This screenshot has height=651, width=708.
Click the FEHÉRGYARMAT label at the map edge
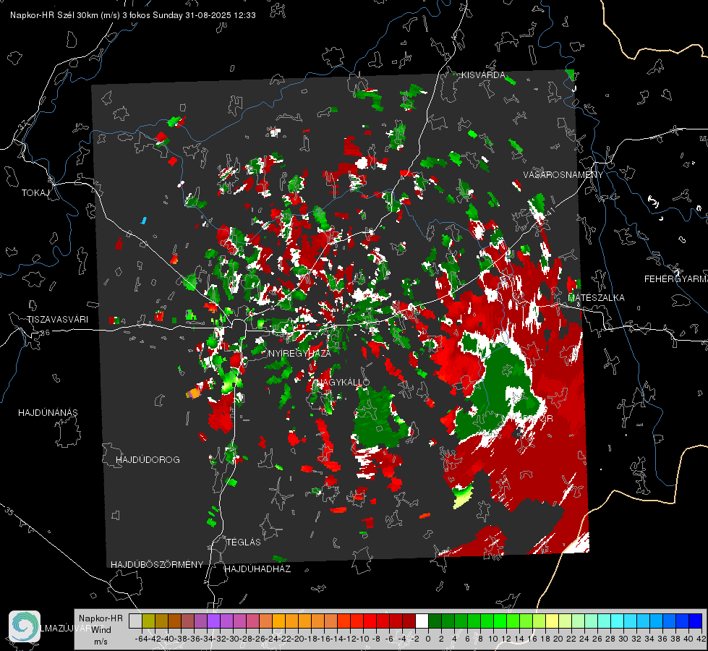(675, 279)
